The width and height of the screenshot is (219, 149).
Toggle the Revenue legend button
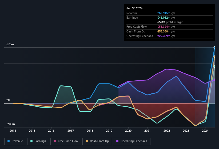click(15, 141)
